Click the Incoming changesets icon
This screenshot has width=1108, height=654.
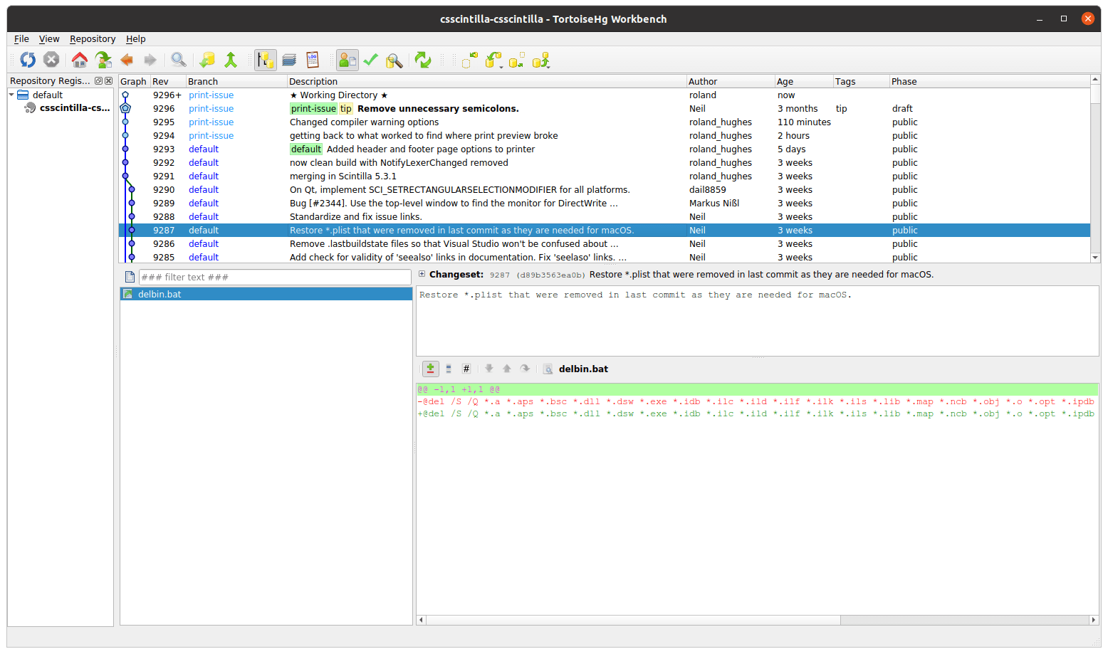coord(469,60)
